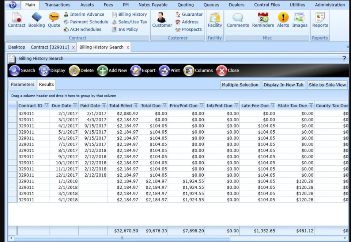Open the Contract icon in the ribbon
This screenshot has width=351, height=242.
16,18
